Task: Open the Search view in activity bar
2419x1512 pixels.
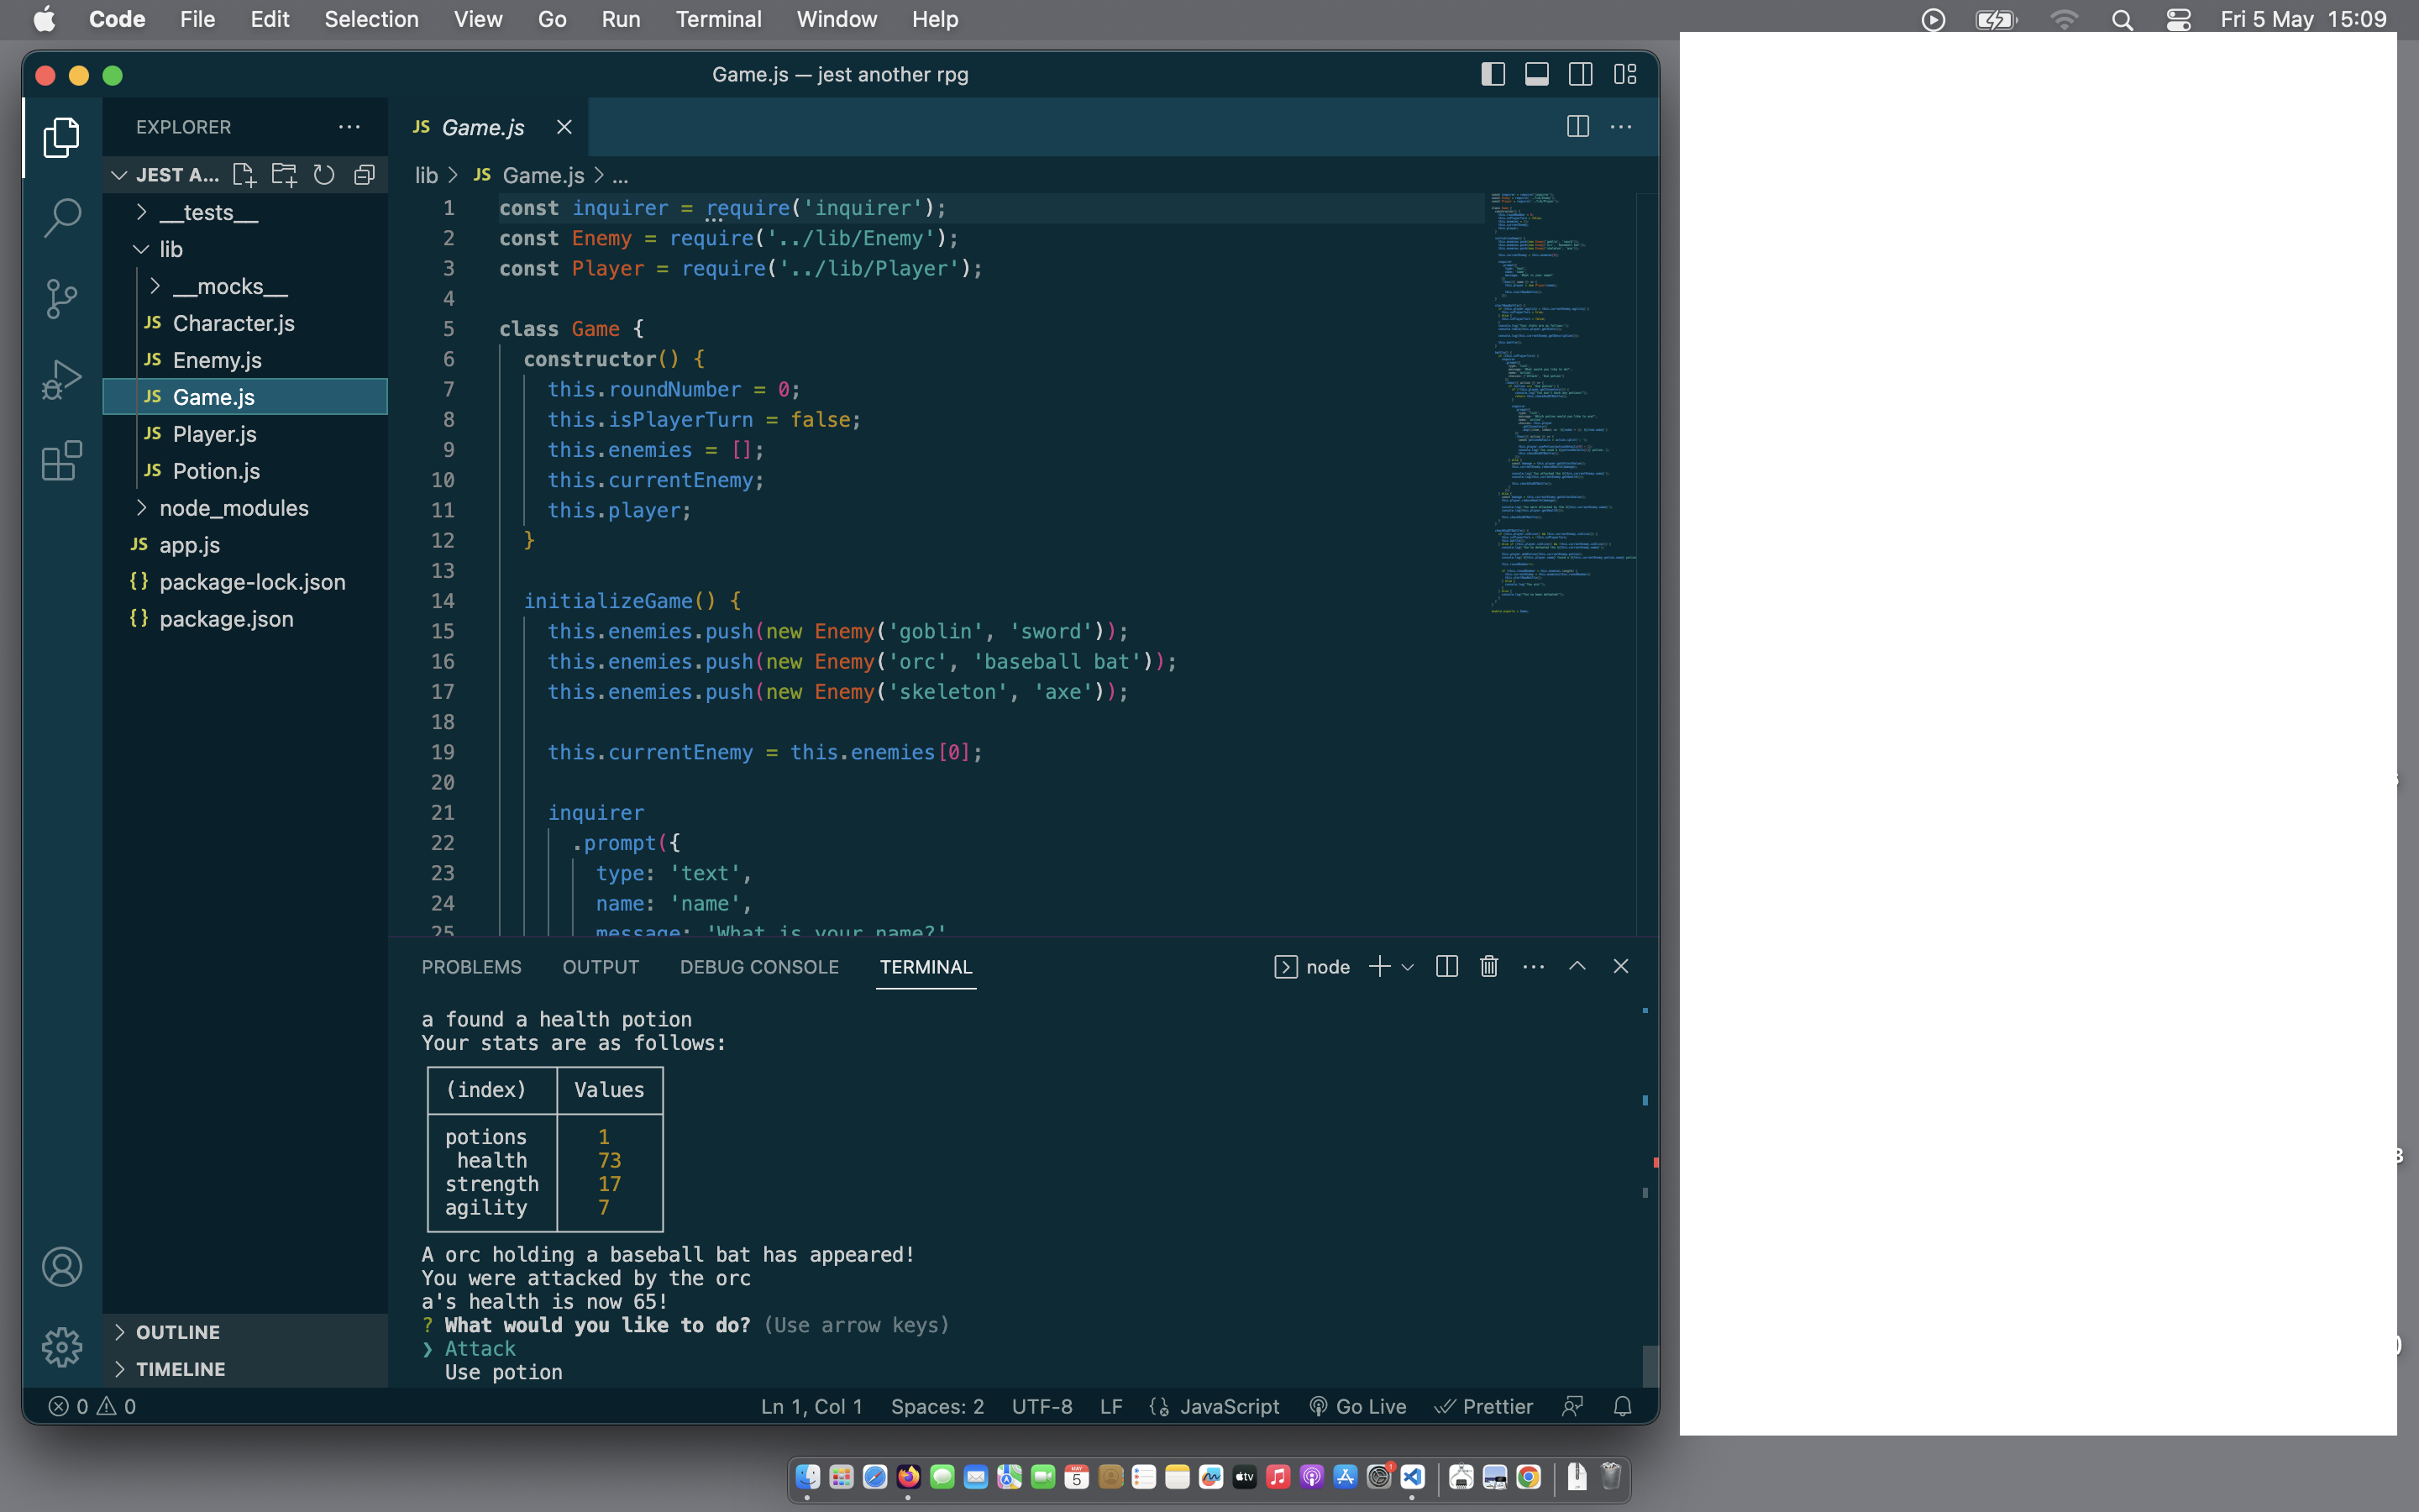Action: tap(62, 217)
